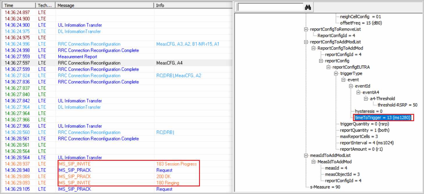This screenshot has width=424, height=194.
Task: Collapse the reportConfigToAddModList node
Action: [306, 42]
